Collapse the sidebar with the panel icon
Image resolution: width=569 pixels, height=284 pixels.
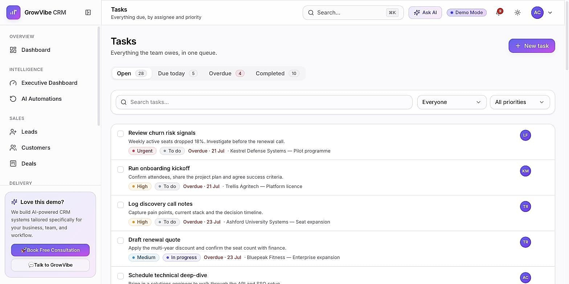(88, 13)
